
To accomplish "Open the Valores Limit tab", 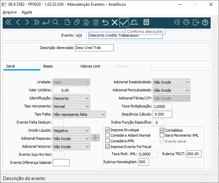I will (x=90, y=66).
